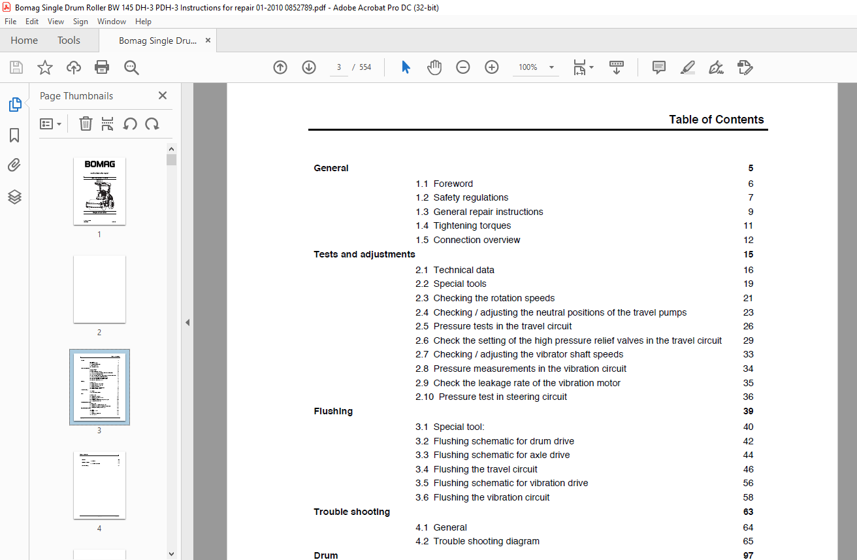Open the Window menu

click(x=112, y=22)
